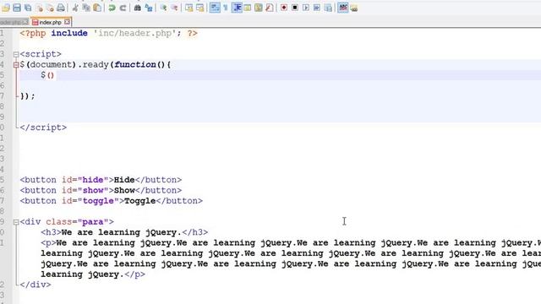Print the current document
Screen dimensions: 541x304
coord(61,8)
